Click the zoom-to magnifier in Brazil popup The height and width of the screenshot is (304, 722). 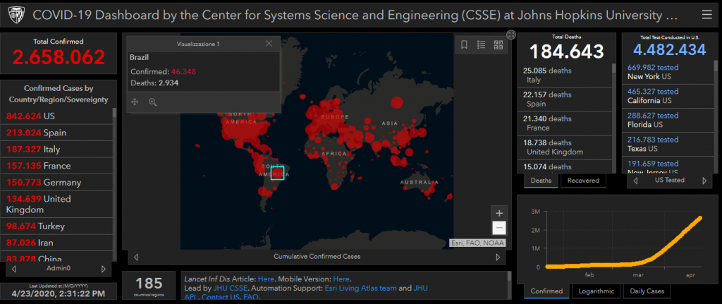(153, 102)
